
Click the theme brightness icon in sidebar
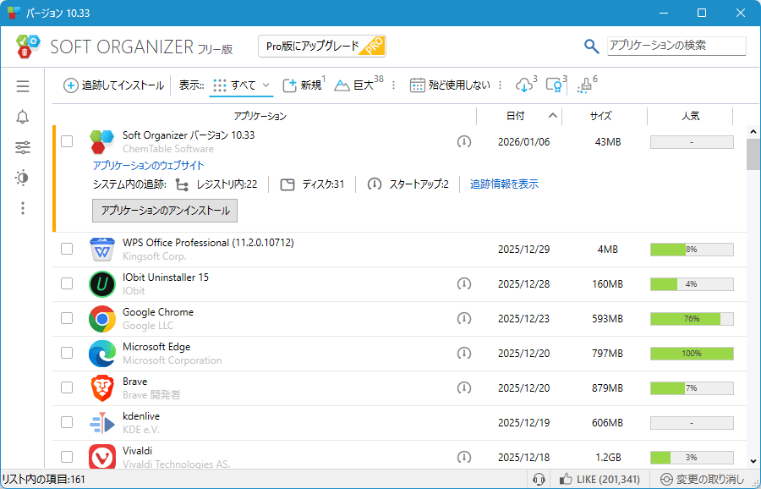[23, 178]
